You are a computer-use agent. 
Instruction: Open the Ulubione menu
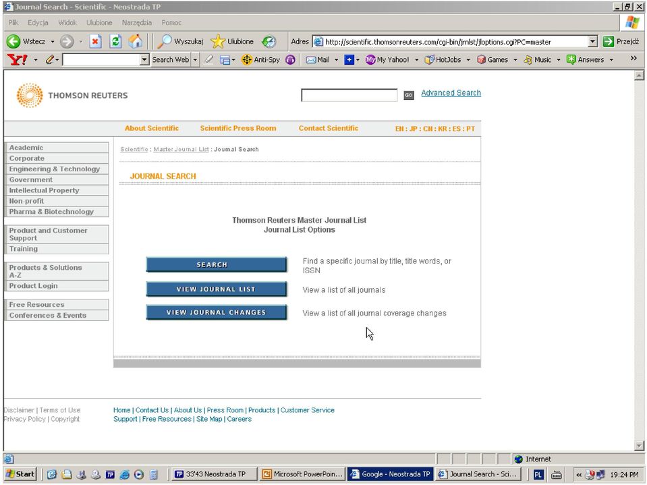(99, 23)
